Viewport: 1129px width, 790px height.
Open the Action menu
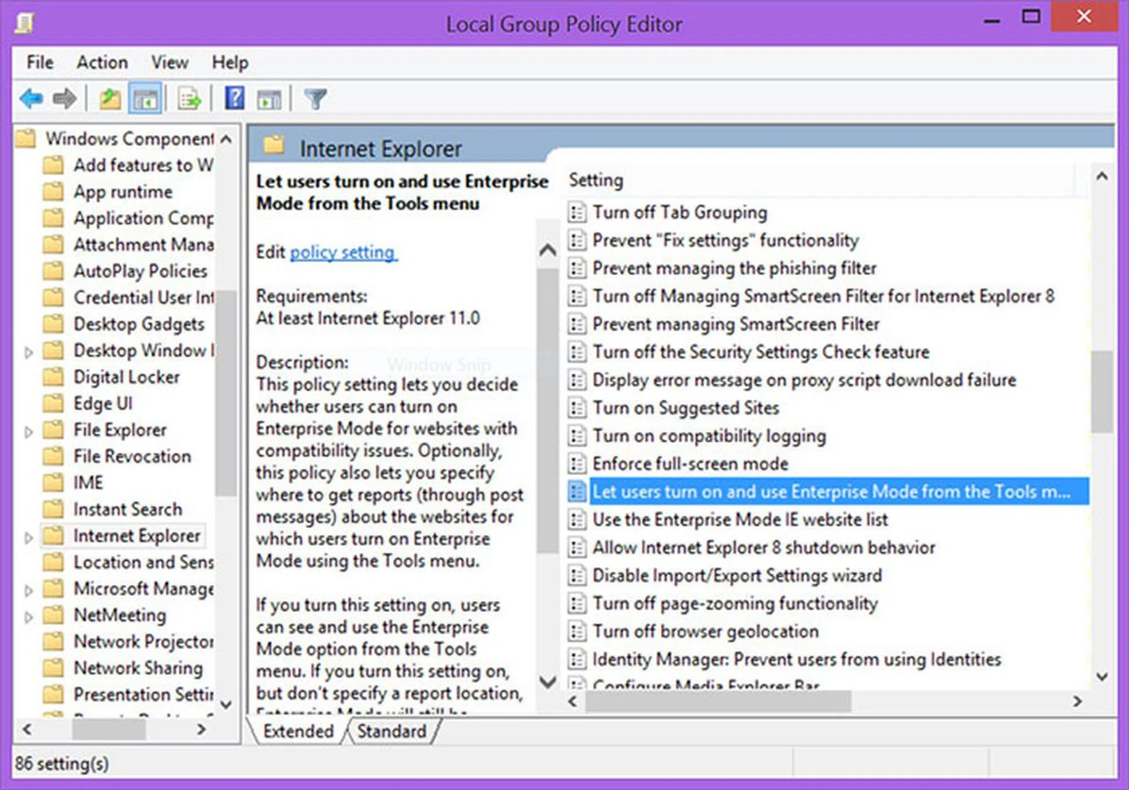tap(102, 62)
